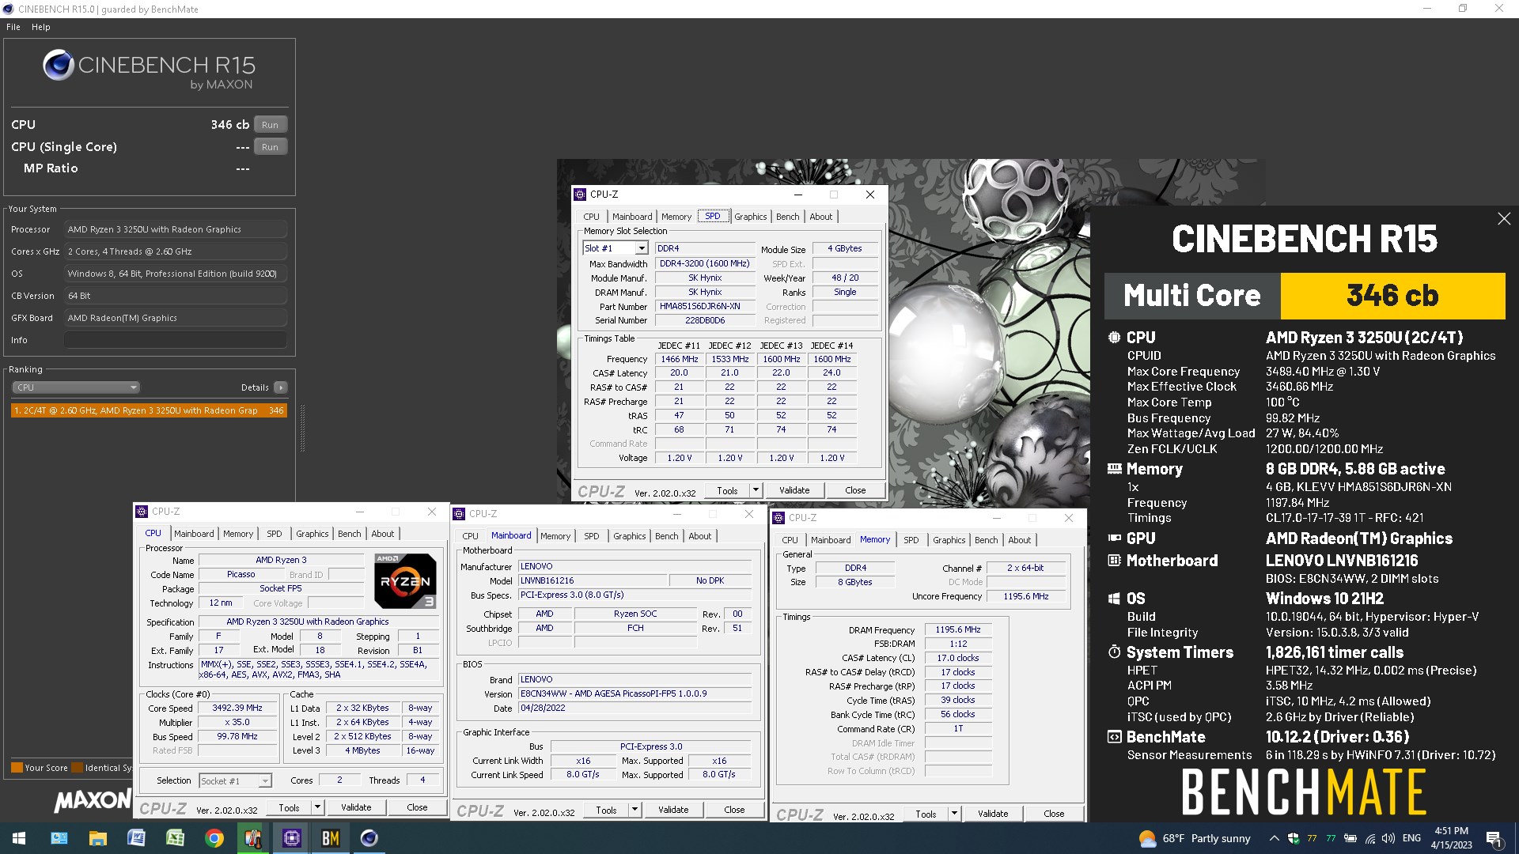Expand Tools arrow in SPD CPU-Z window
Image resolution: width=1519 pixels, height=854 pixels.
click(756, 490)
